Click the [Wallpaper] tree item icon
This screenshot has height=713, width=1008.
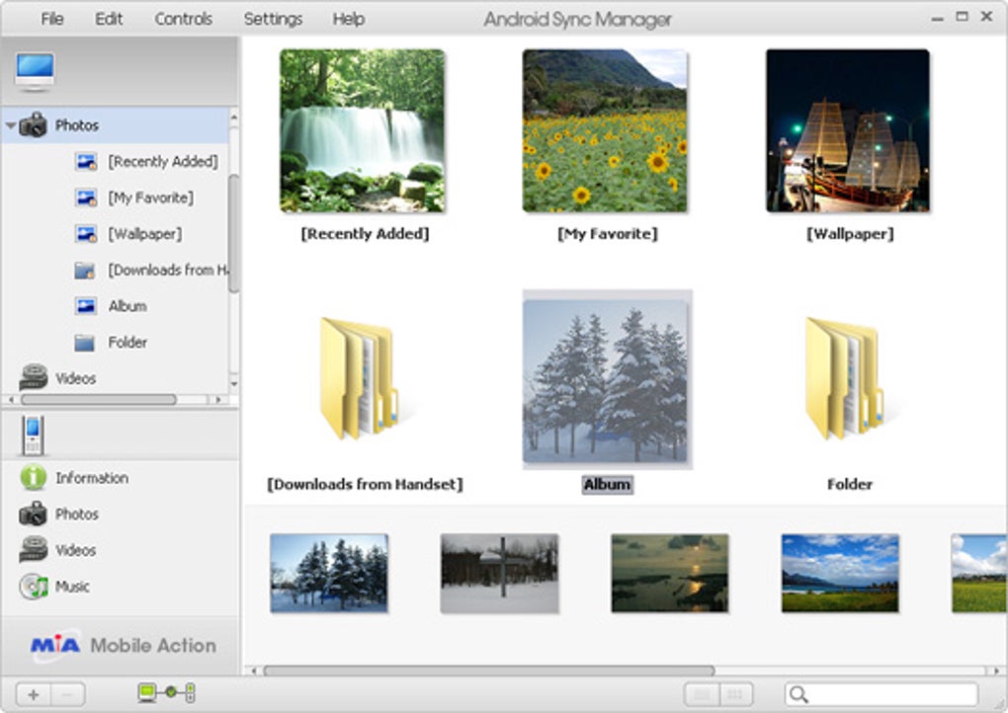[x=86, y=234]
